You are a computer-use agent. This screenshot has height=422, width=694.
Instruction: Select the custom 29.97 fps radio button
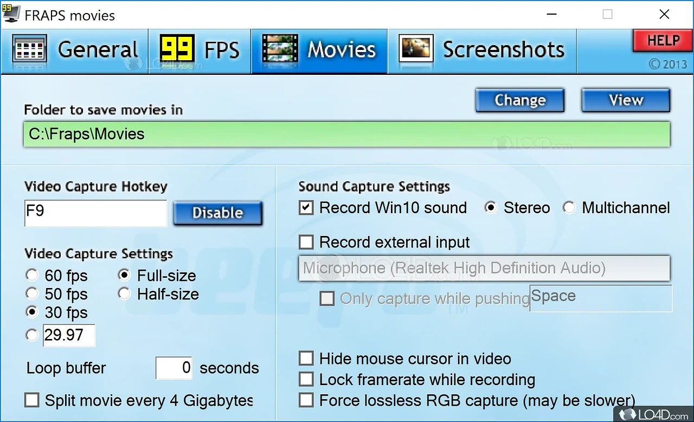(x=32, y=335)
